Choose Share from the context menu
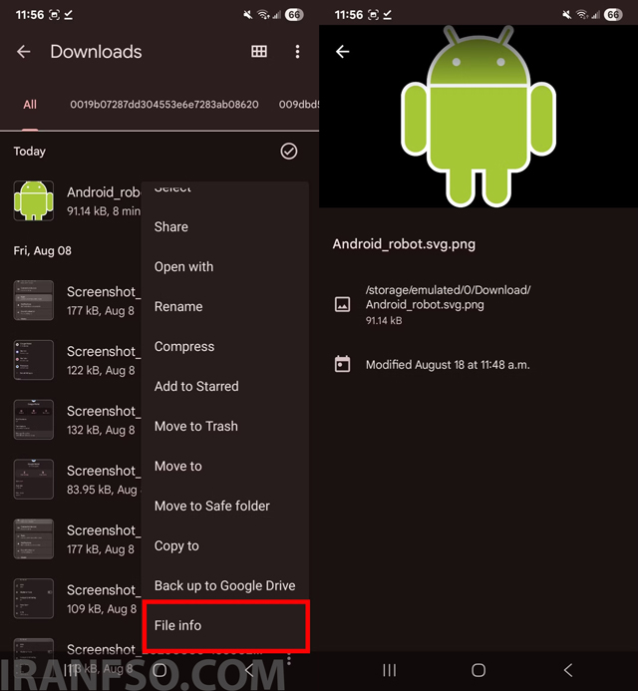Screen dimensions: 638x691 170,227
